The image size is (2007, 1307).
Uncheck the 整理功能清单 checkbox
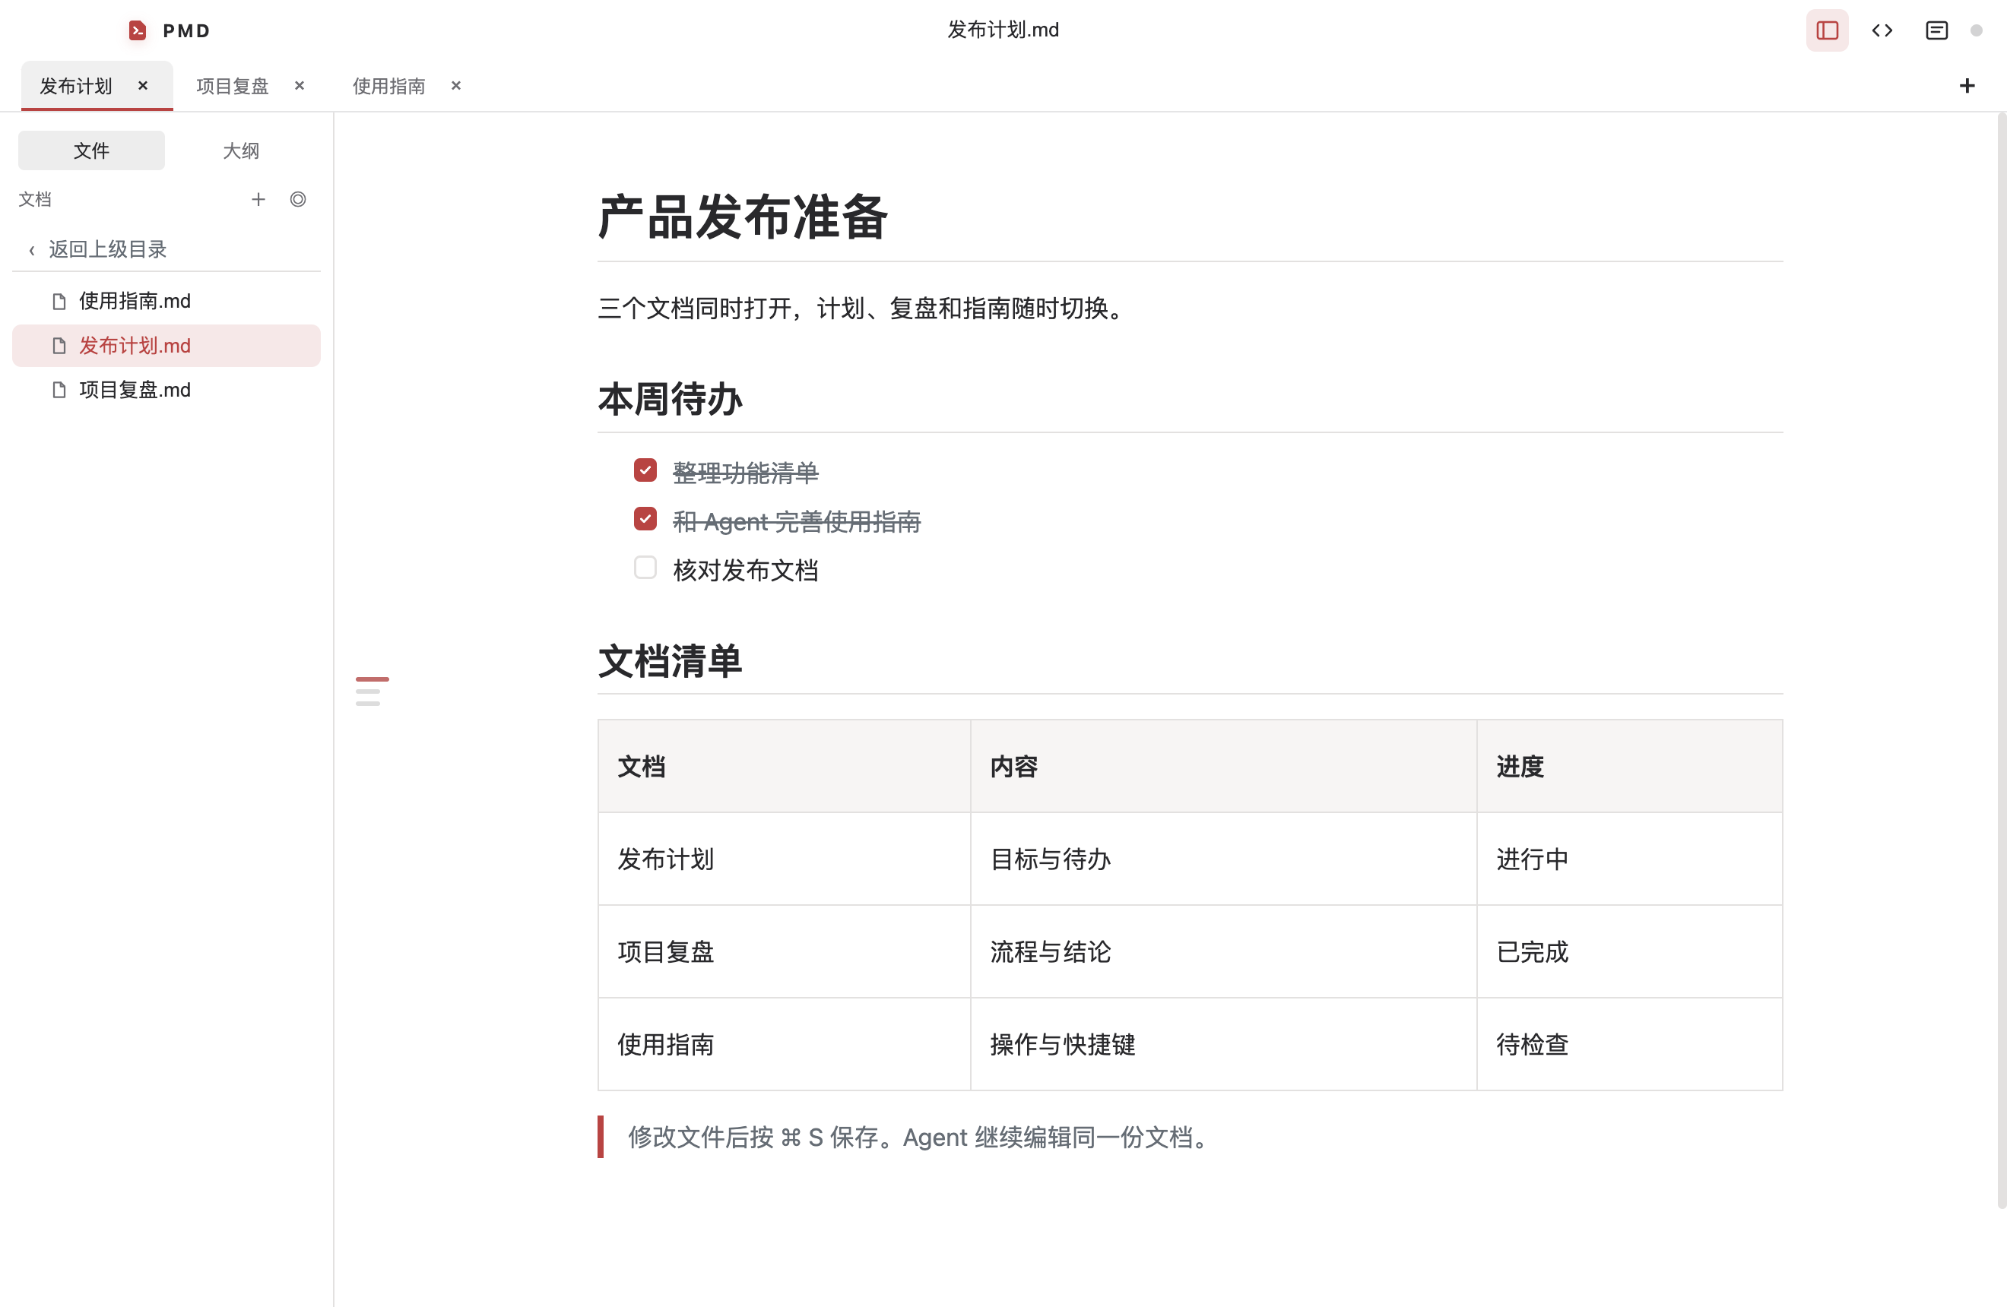point(645,470)
